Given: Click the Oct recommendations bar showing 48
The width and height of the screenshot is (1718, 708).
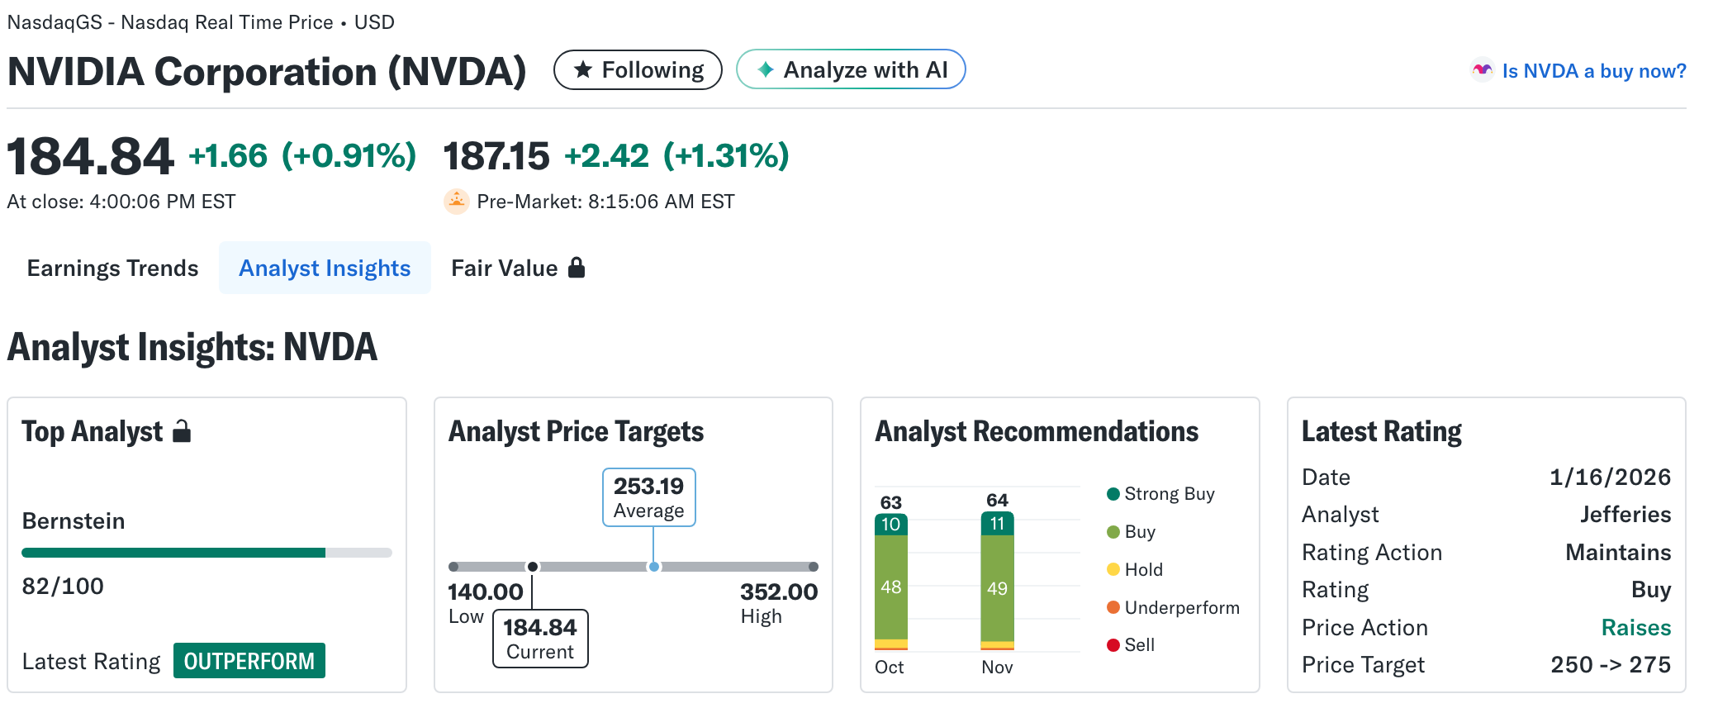Looking at the screenshot, I should coord(891,587).
